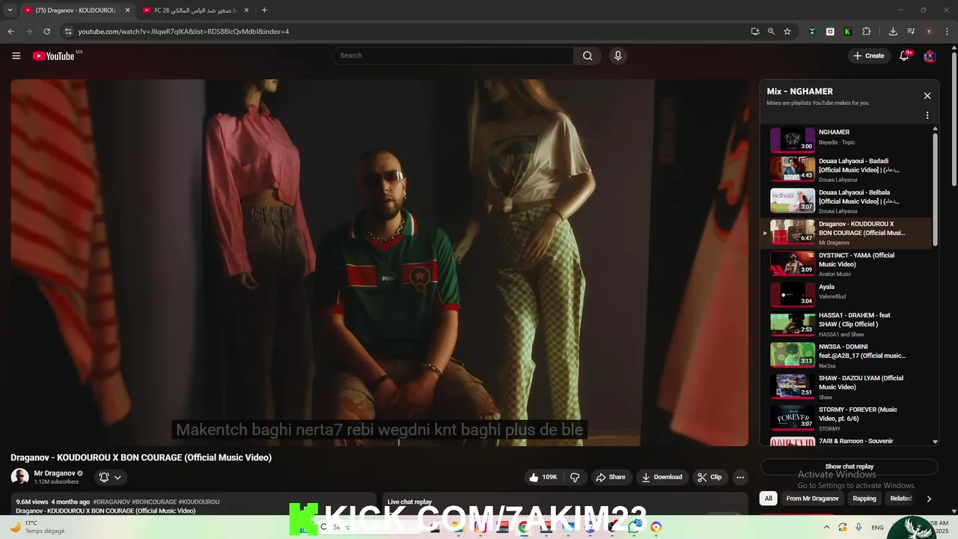Open browser downloads icon
This screenshot has width=958, height=539.
[893, 31]
